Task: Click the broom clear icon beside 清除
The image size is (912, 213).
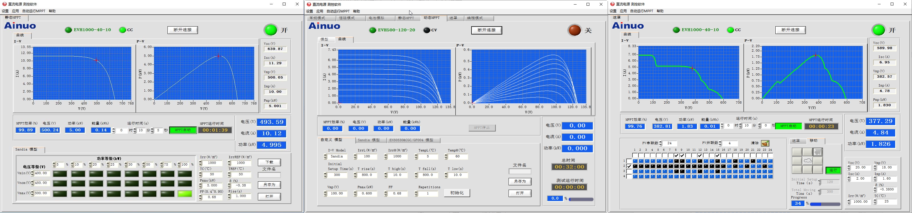Action: (x=765, y=143)
